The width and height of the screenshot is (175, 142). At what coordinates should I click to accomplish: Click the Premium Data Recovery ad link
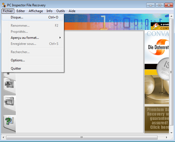[x=157, y=118]
